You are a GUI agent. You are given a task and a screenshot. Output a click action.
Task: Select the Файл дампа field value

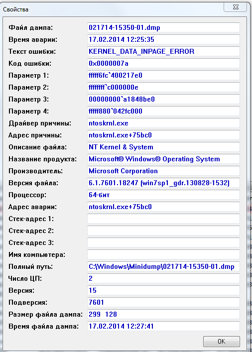pyautogui.click(x=163, y=27)
